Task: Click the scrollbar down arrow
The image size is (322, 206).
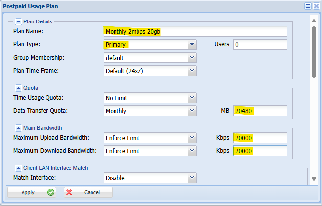Action: pyautogui.click(x=314, y=179)
